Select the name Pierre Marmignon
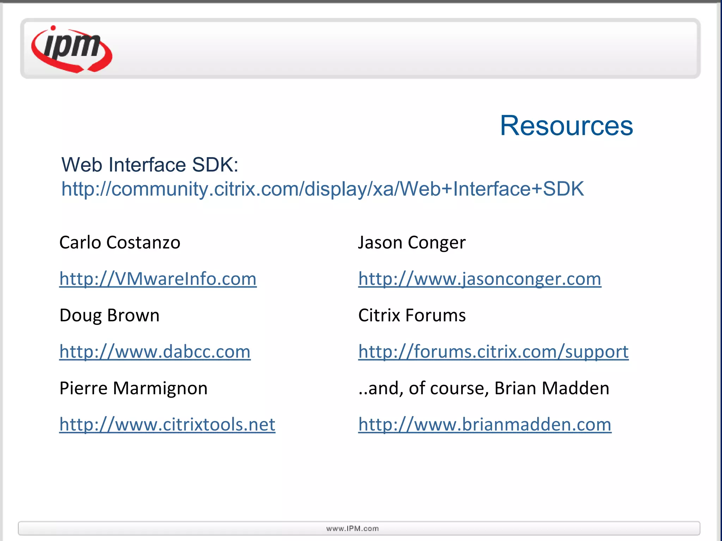 point(133,389)
